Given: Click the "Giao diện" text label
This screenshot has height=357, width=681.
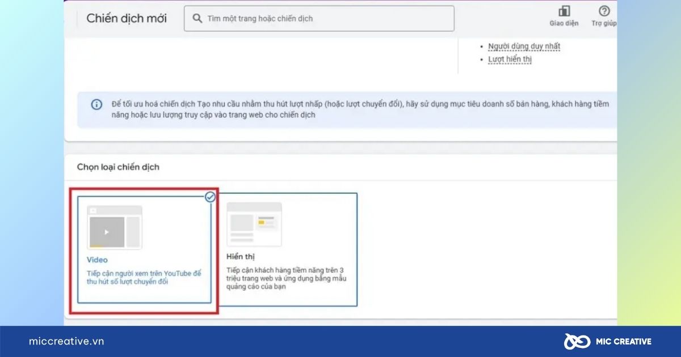Looking at the screenshot, I should pyautogui.click(x=564, y=23).
